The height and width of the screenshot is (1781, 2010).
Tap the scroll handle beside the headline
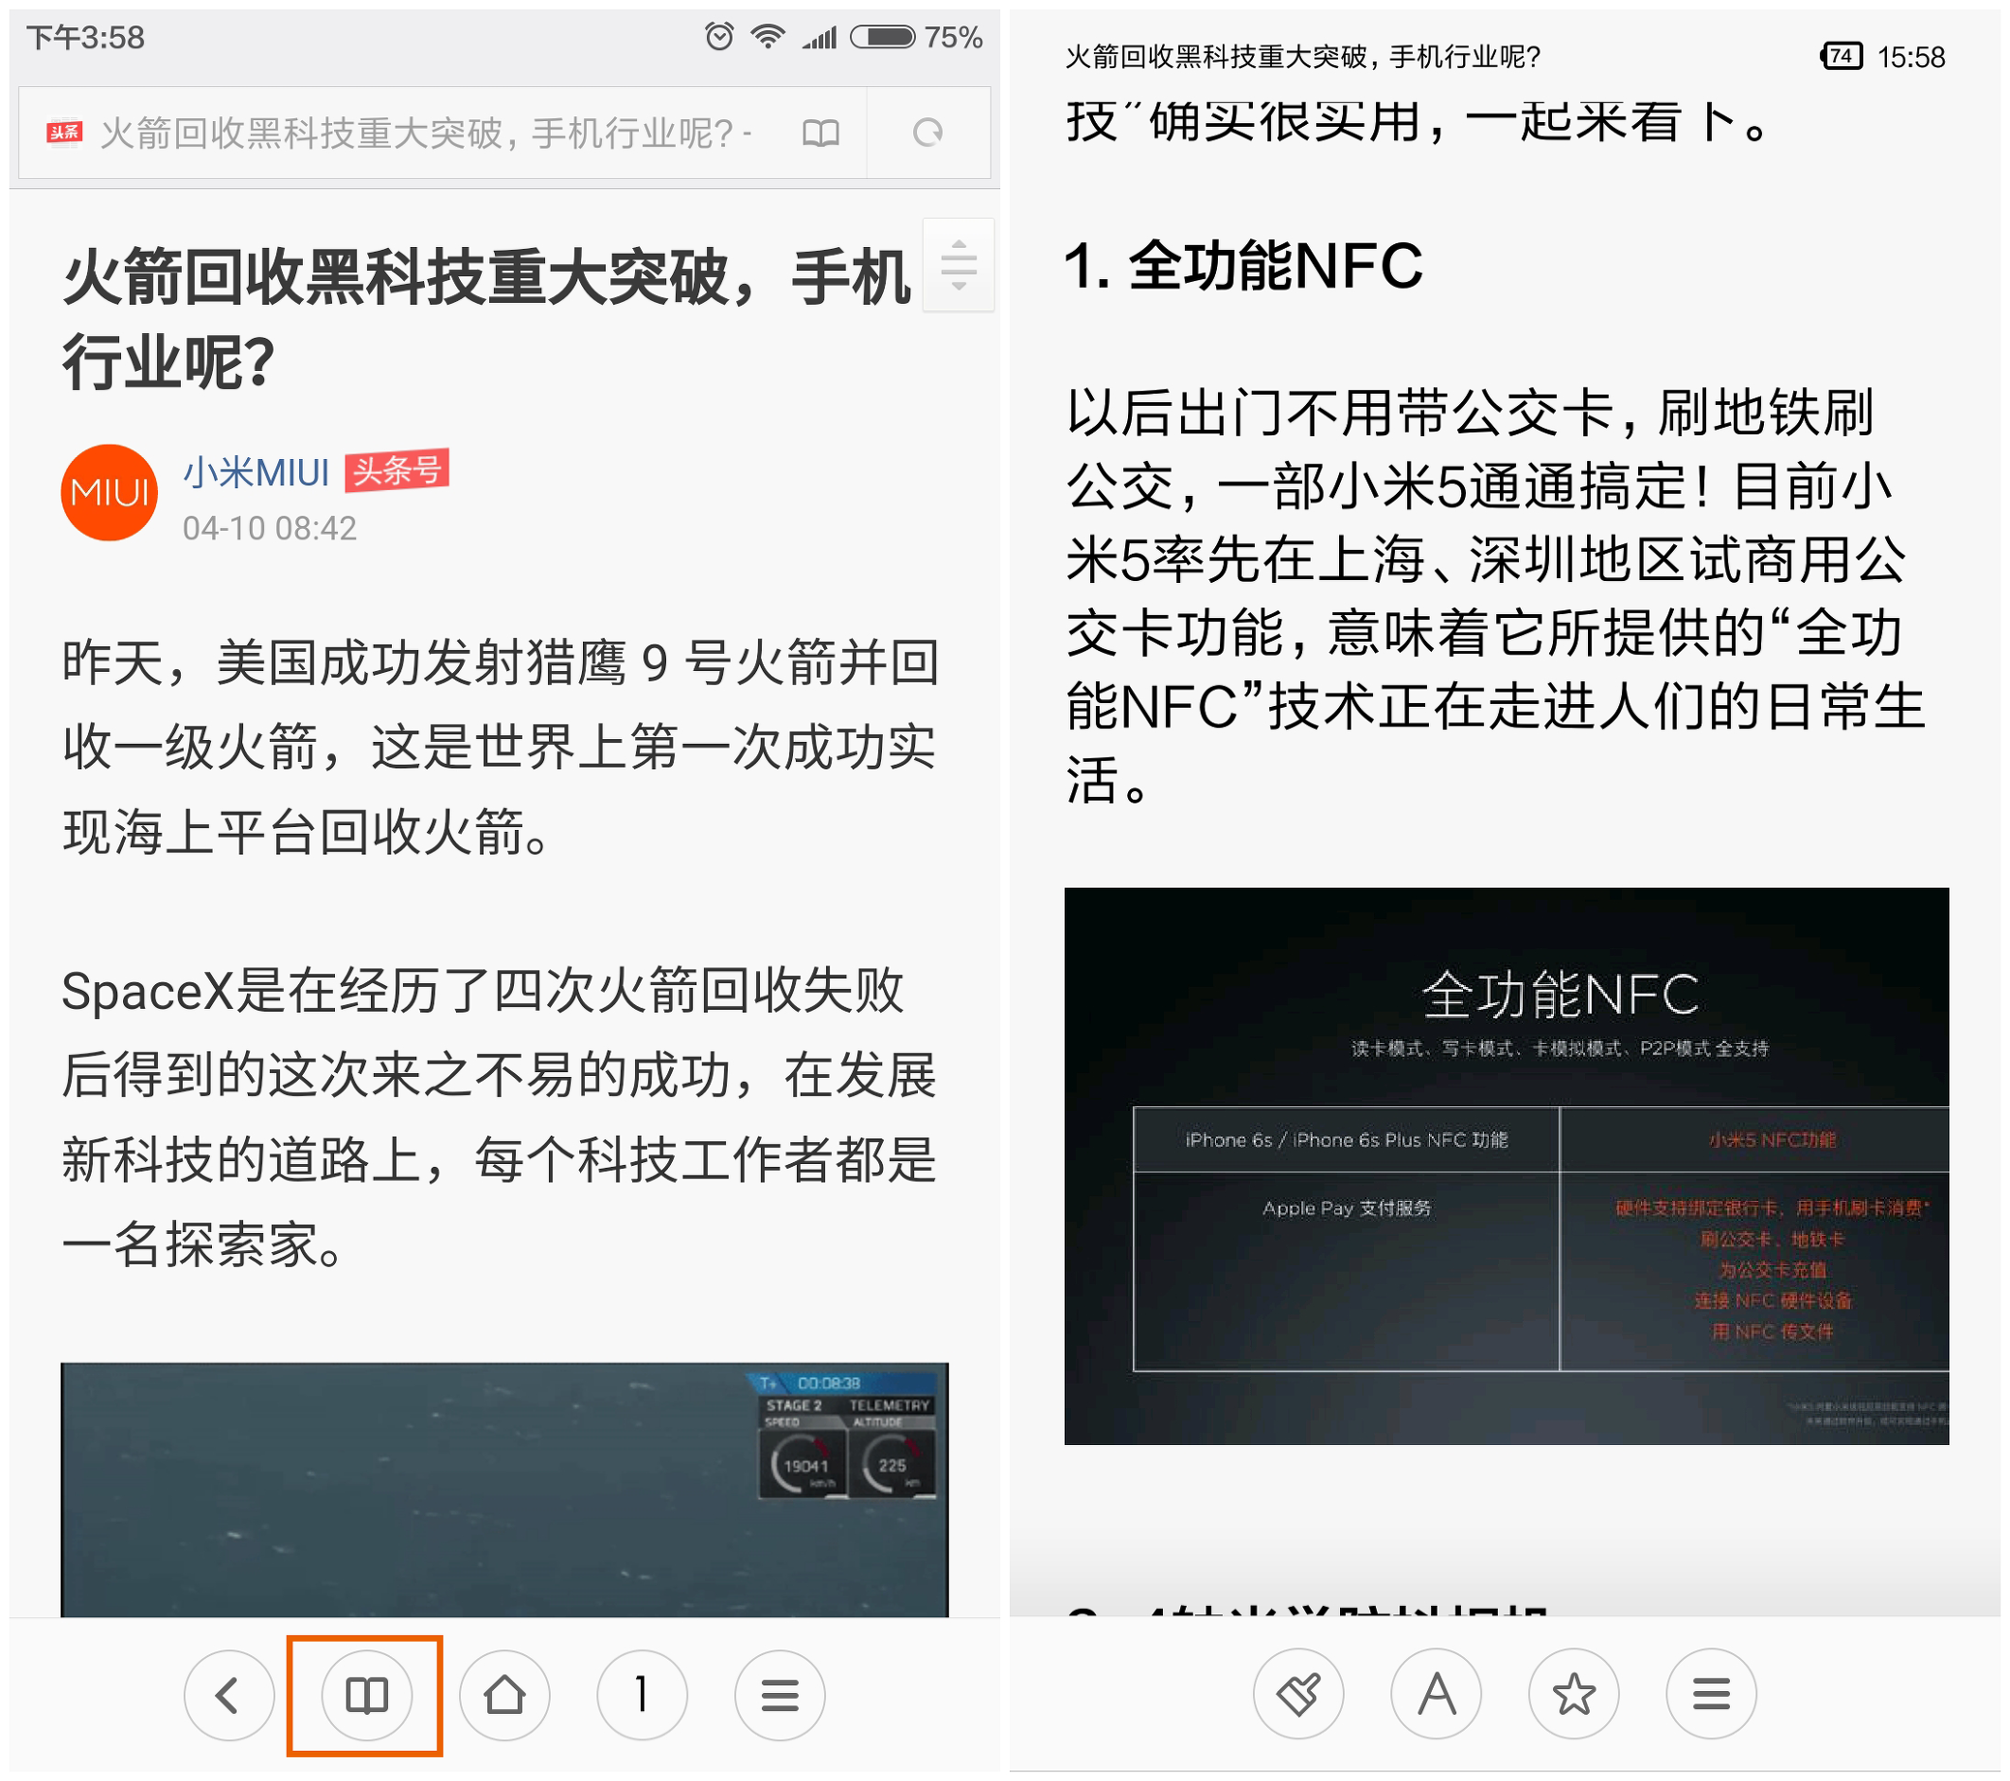958,266
